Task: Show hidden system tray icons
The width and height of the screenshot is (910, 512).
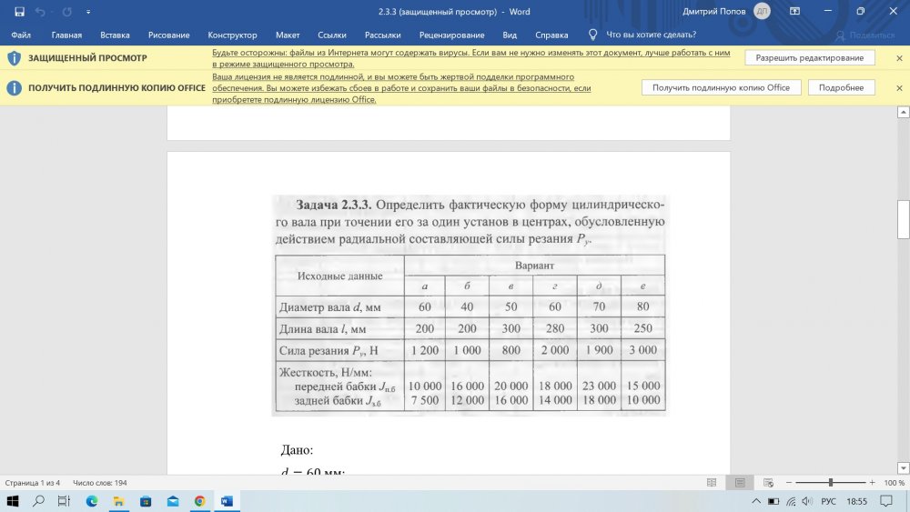Action: pos(755,501)
